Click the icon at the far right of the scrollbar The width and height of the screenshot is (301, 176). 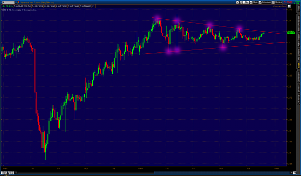tap(295, 173)
